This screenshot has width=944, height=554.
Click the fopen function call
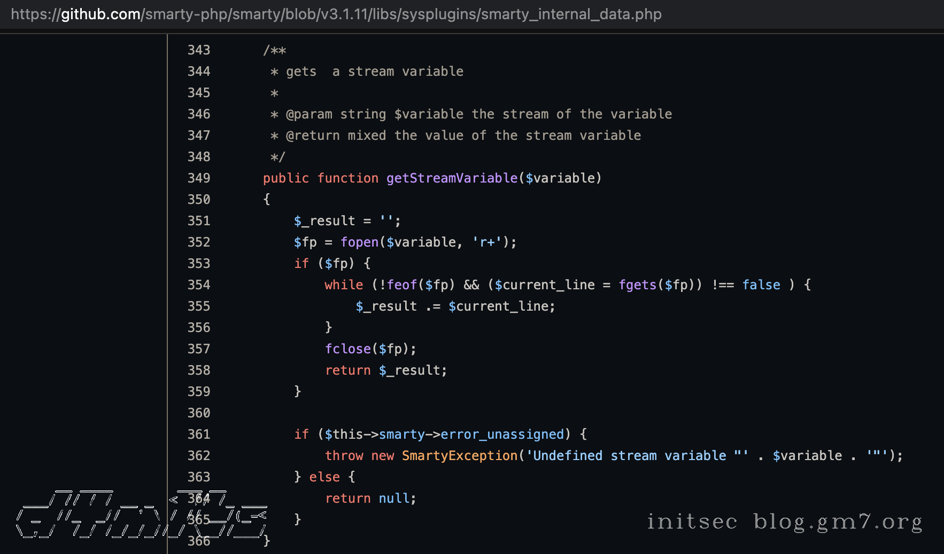pos(359,242)
